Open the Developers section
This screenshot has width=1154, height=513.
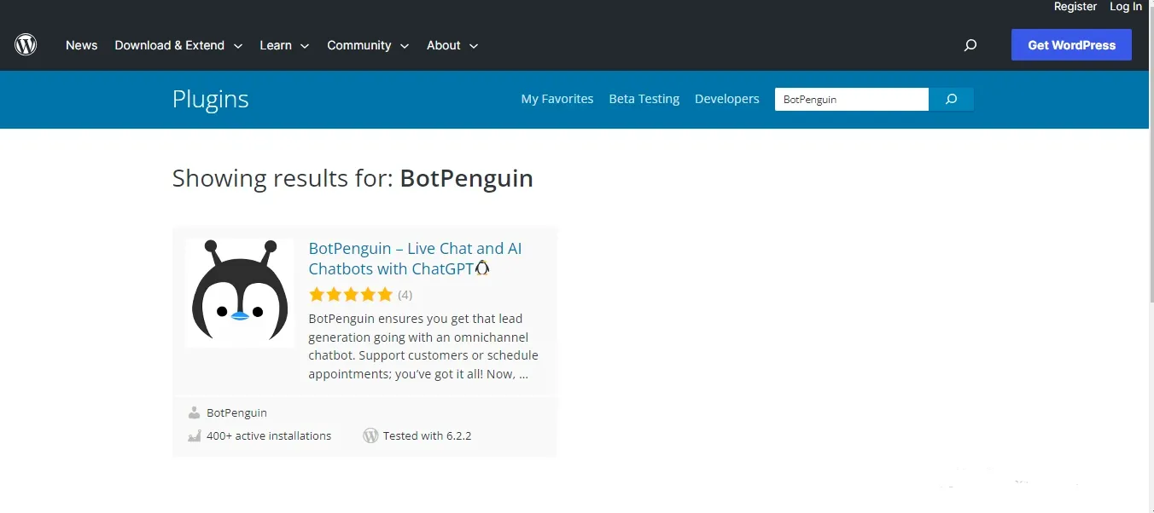[727, 99]
